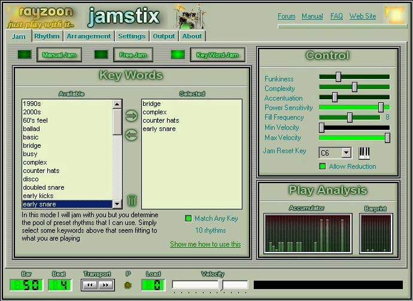The width and height of the screenshot is (413, 301).
Task: Toggle the Match Any Key checkbox
Action: (x=189, y=218)
